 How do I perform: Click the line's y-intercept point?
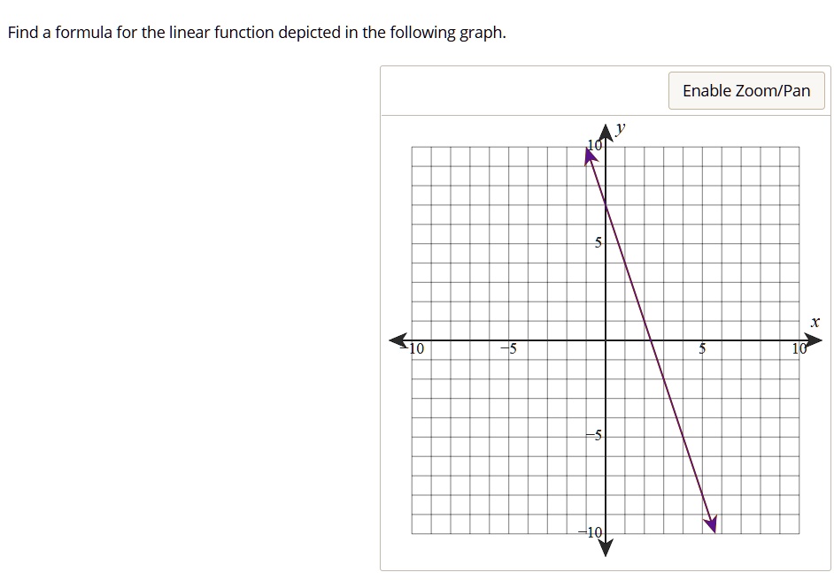(606, 204)
